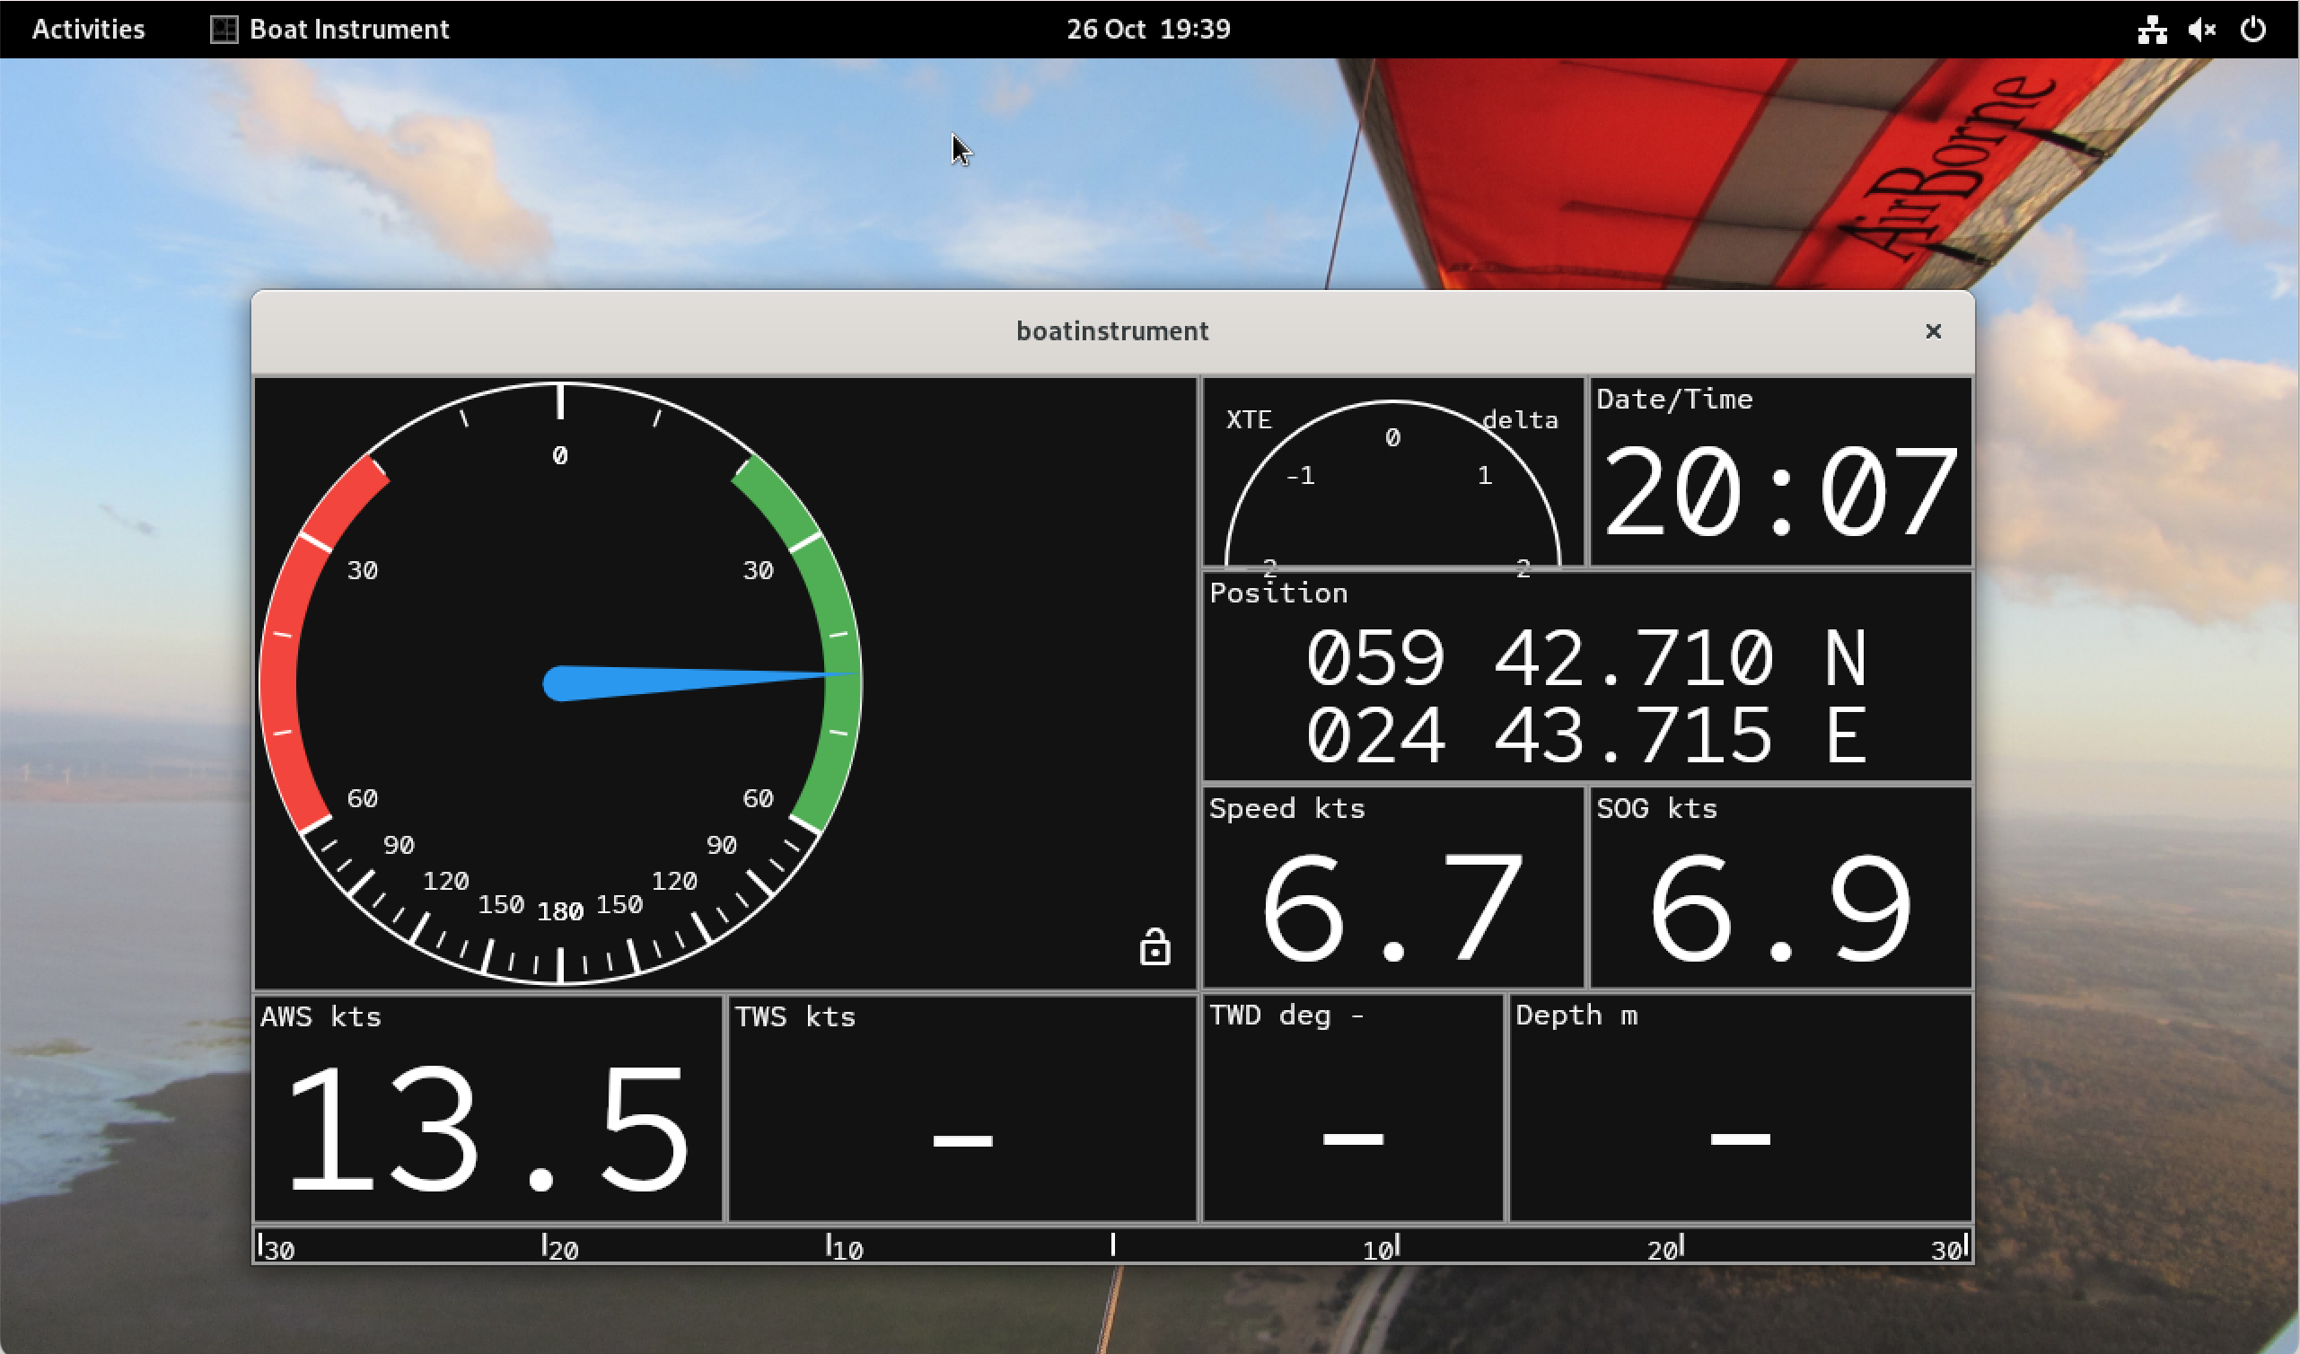Click the boatinstrument window title

[1111, 331]
